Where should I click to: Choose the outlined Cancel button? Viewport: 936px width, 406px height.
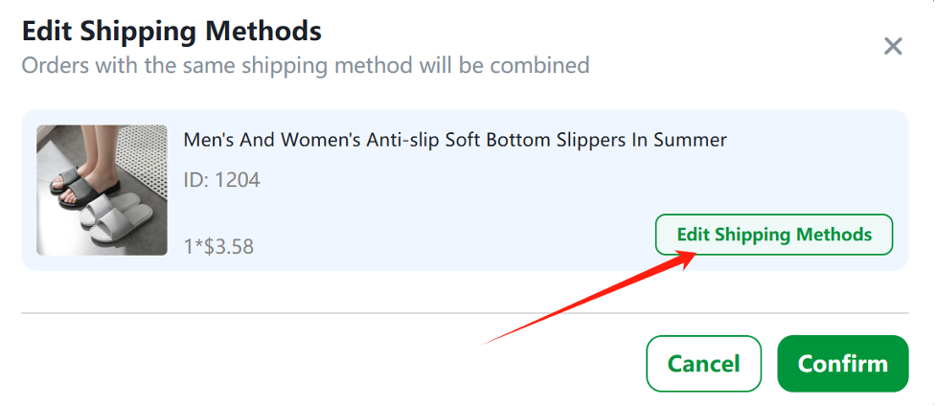[703, 364]
